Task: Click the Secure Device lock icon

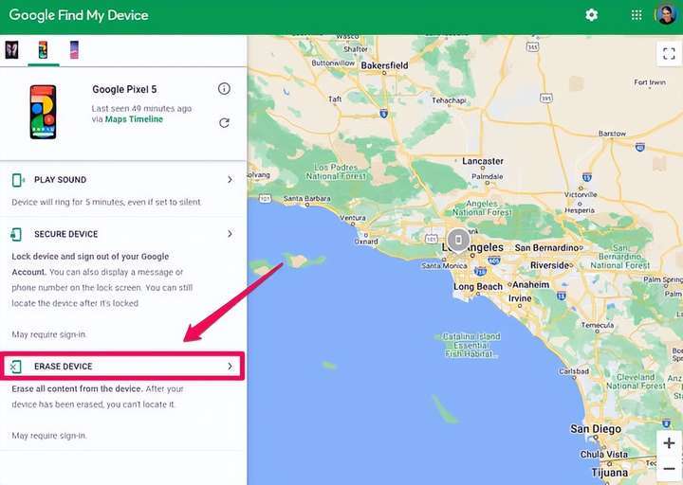Action: (16, 234)
